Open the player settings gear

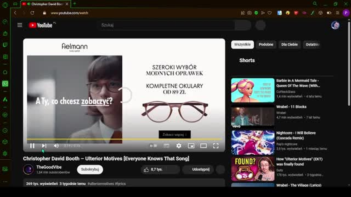pyautogui.click(x=179, y=146)
